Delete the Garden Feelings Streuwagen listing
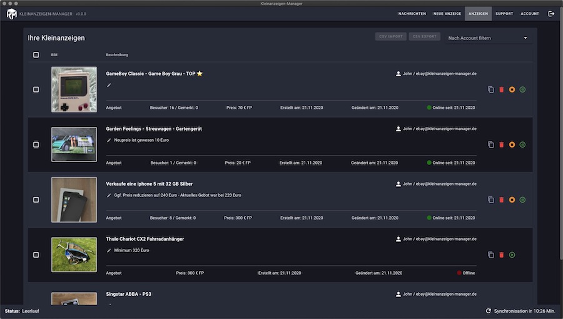Image resolution: width=563 pixels, height=319 pixels. [x=501, y=144]
